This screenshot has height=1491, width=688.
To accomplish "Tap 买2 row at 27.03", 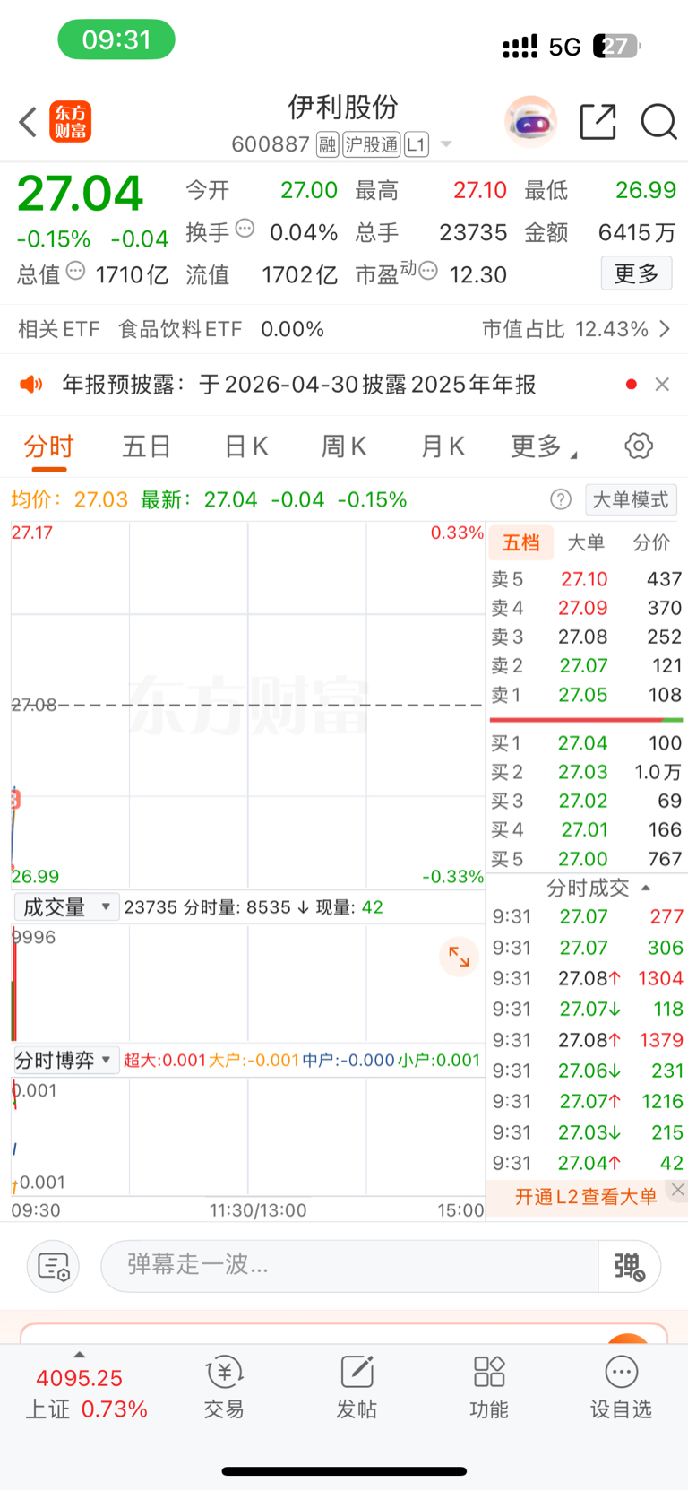I will (587, 772).
